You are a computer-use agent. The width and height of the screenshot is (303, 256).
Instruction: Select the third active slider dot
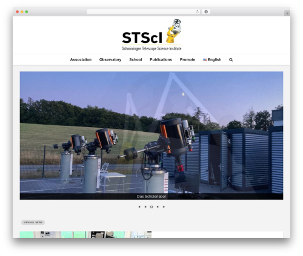[151, 207]
